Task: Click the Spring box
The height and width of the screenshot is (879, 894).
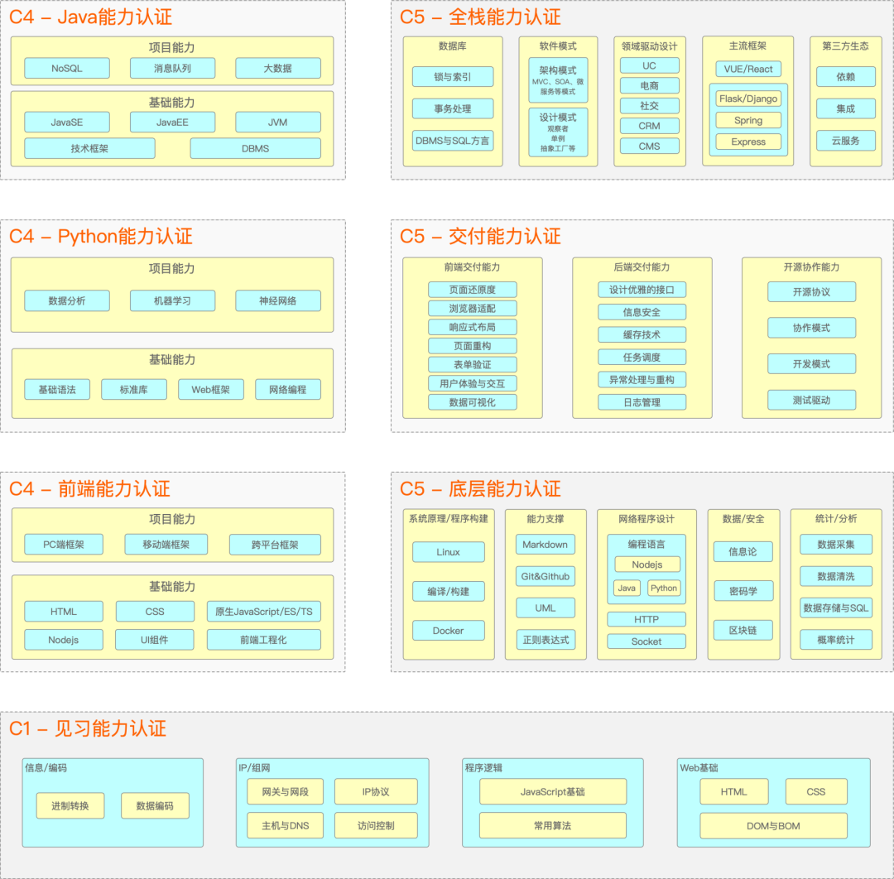Action: [x=748, y=120]
